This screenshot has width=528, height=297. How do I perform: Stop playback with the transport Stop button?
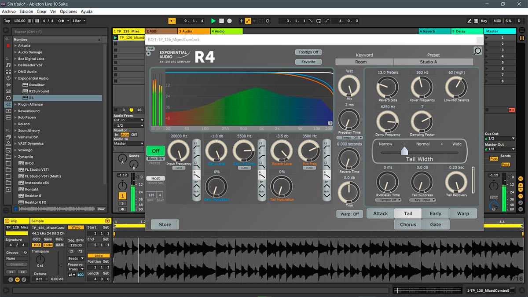click(x=222, y=21)
